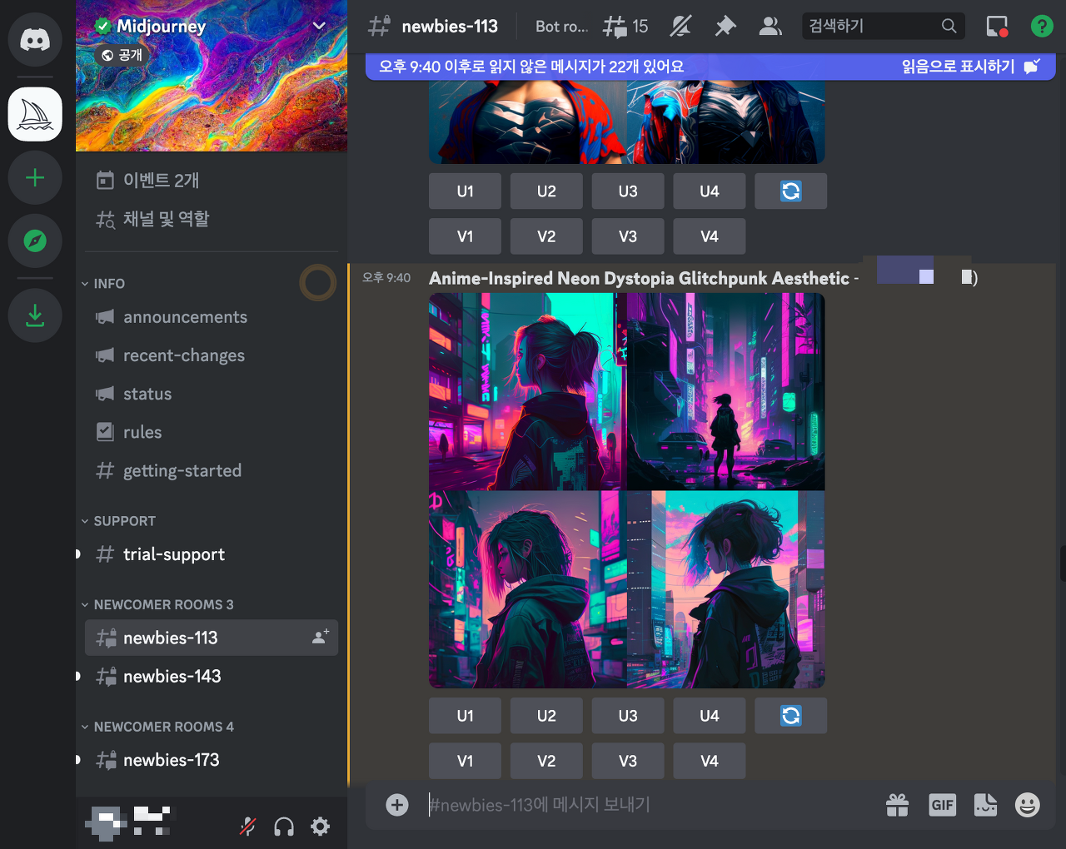
Task: Show pinned messages
Action: (x=725, y=27)
